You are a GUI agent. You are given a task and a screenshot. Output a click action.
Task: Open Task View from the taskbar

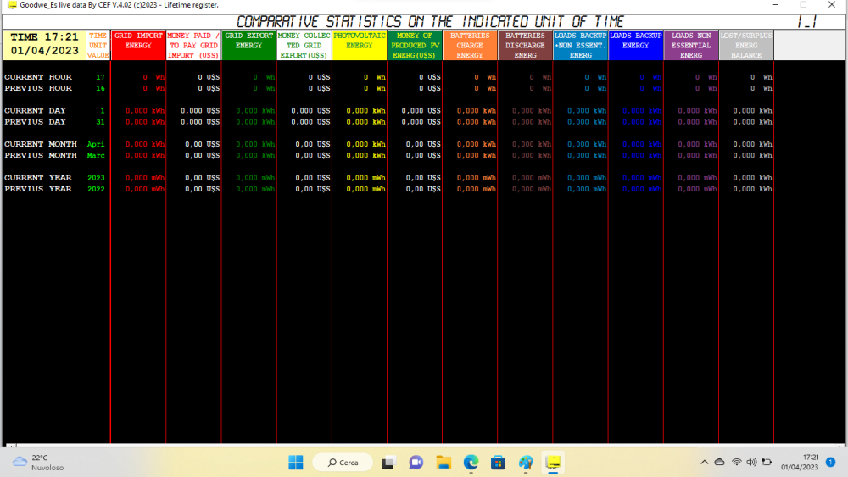[388, 463]
